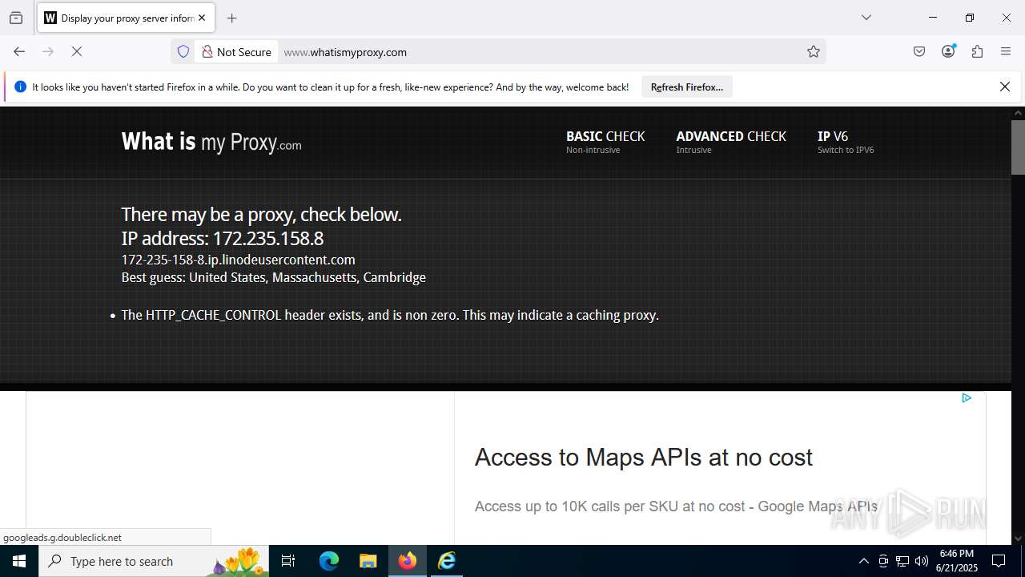Go forward one page

pyautogui.click(x=48, y=51)
